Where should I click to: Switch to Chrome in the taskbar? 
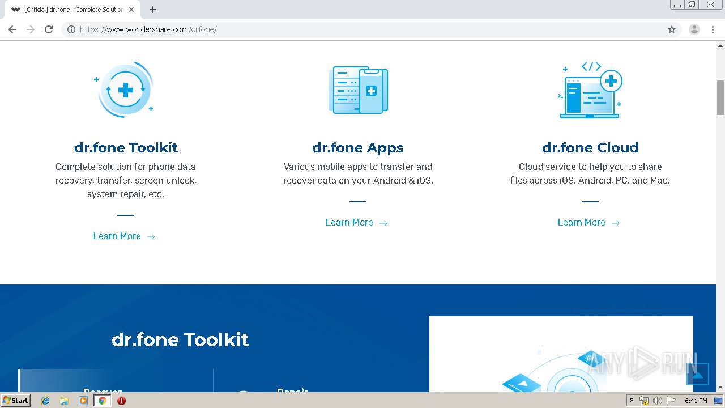pyautogui.click(x=102, y=401)
